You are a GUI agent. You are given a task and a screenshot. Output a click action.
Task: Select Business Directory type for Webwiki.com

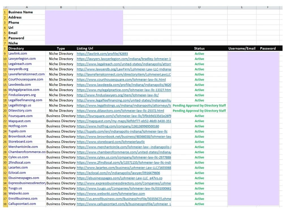pos(61,194)
